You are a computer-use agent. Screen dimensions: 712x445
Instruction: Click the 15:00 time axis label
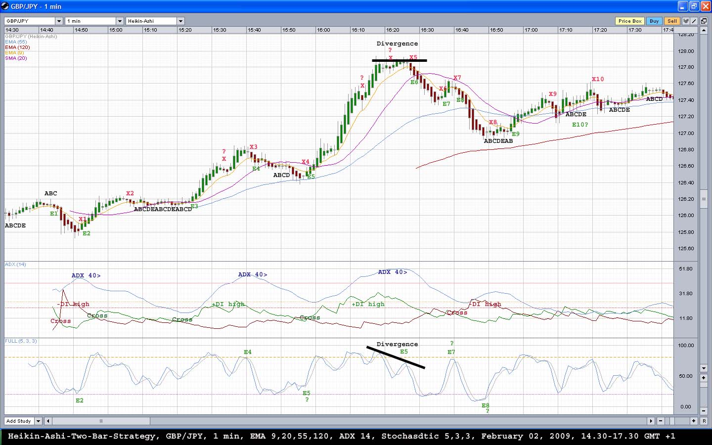point(116,30)
